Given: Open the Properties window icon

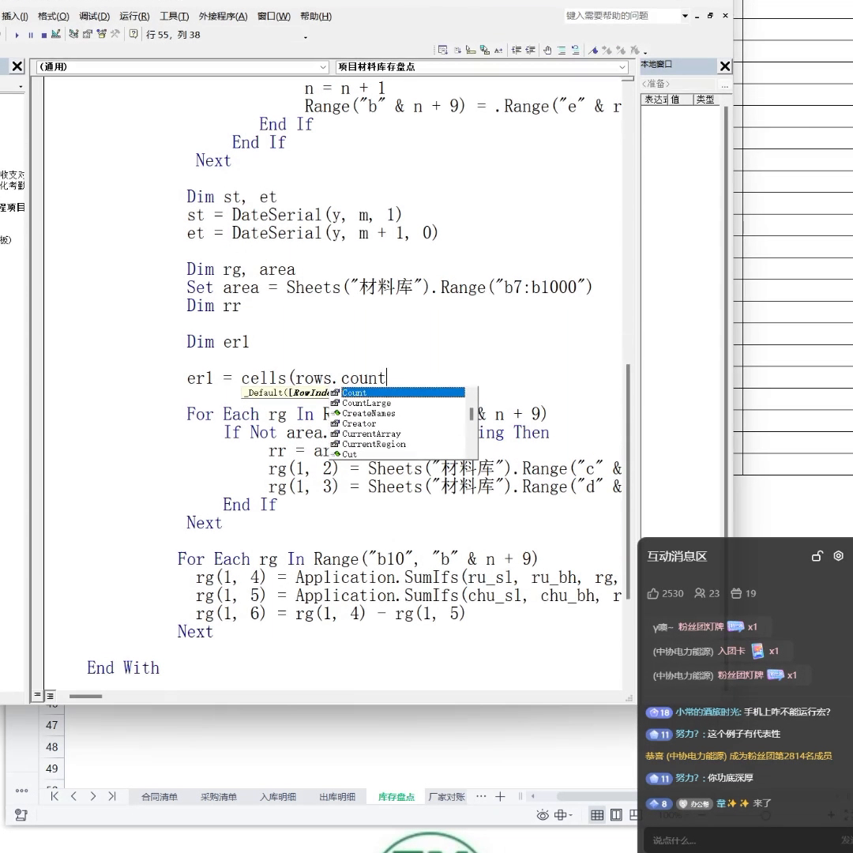Looking at the screenshot, I should 88,34.
